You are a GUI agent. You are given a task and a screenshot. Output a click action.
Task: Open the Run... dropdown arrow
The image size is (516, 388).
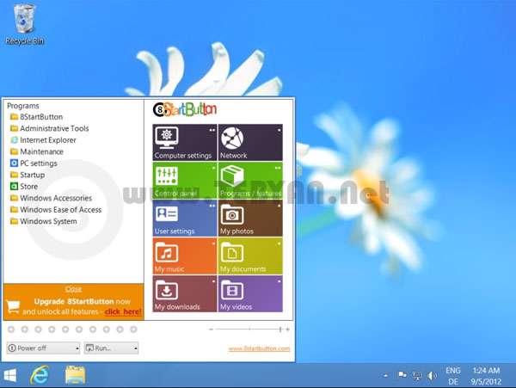(x=136, y=348)
